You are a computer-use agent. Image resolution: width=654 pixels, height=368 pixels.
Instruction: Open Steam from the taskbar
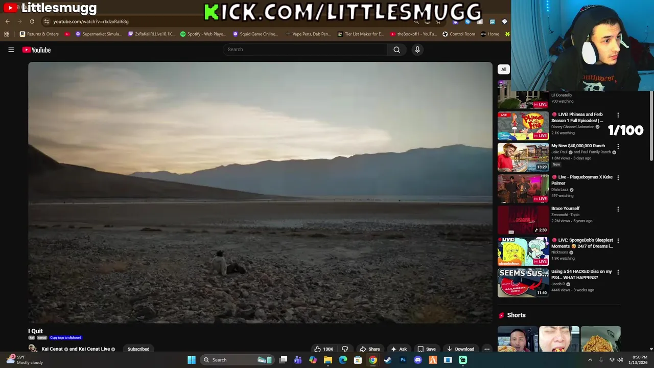click(388, 360)
